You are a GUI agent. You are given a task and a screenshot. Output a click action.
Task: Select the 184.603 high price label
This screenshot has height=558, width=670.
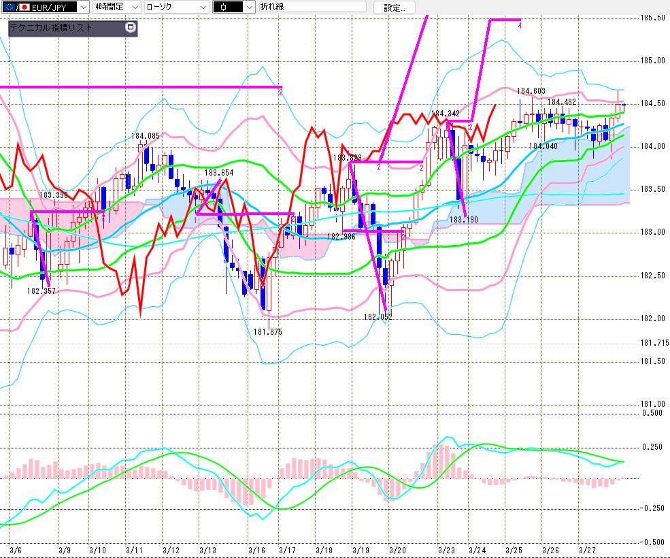tap(531, 91)
